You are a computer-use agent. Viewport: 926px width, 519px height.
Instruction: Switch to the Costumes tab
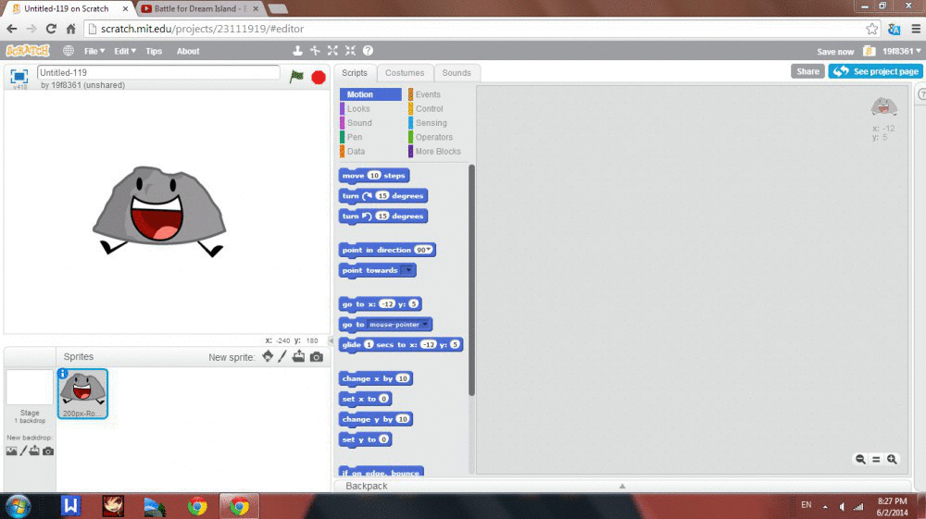tap(405, 73)
